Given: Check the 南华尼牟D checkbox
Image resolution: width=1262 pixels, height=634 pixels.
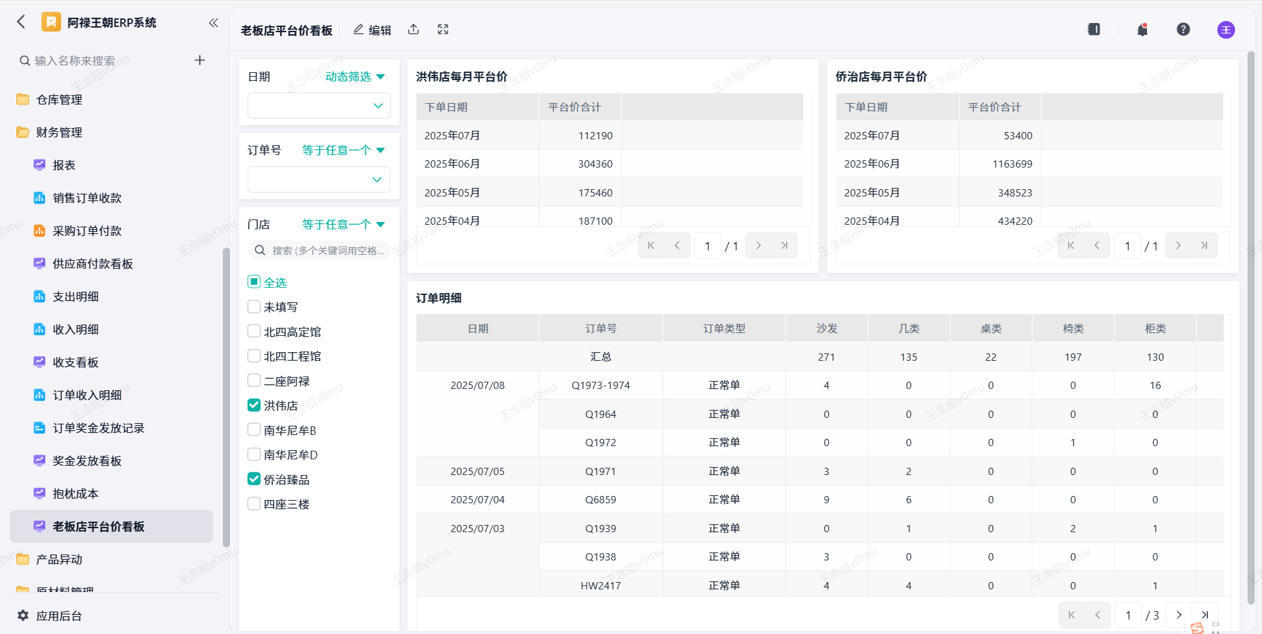Looking at the screenshot, I should [x=254, y=454].
